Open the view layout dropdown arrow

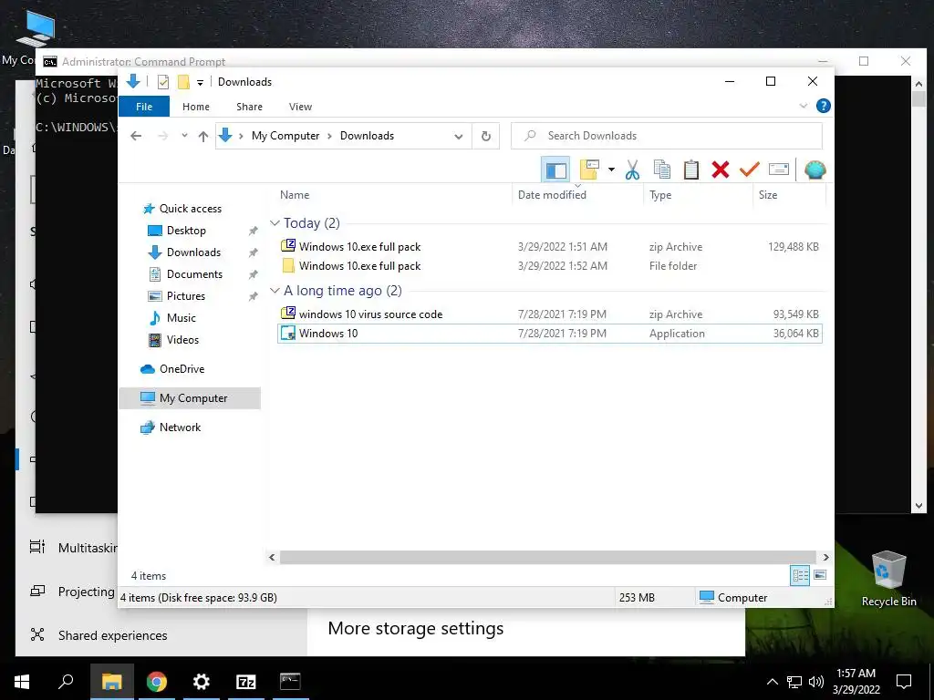click(x=611, y=170)
